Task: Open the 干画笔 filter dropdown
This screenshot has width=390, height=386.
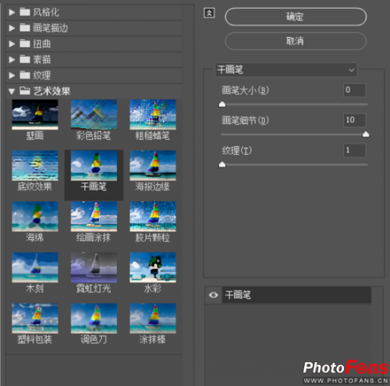Action: point(286,69)
